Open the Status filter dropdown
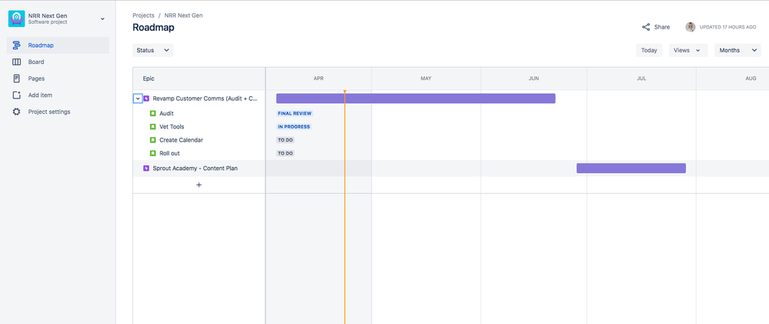 pos(152,50)
